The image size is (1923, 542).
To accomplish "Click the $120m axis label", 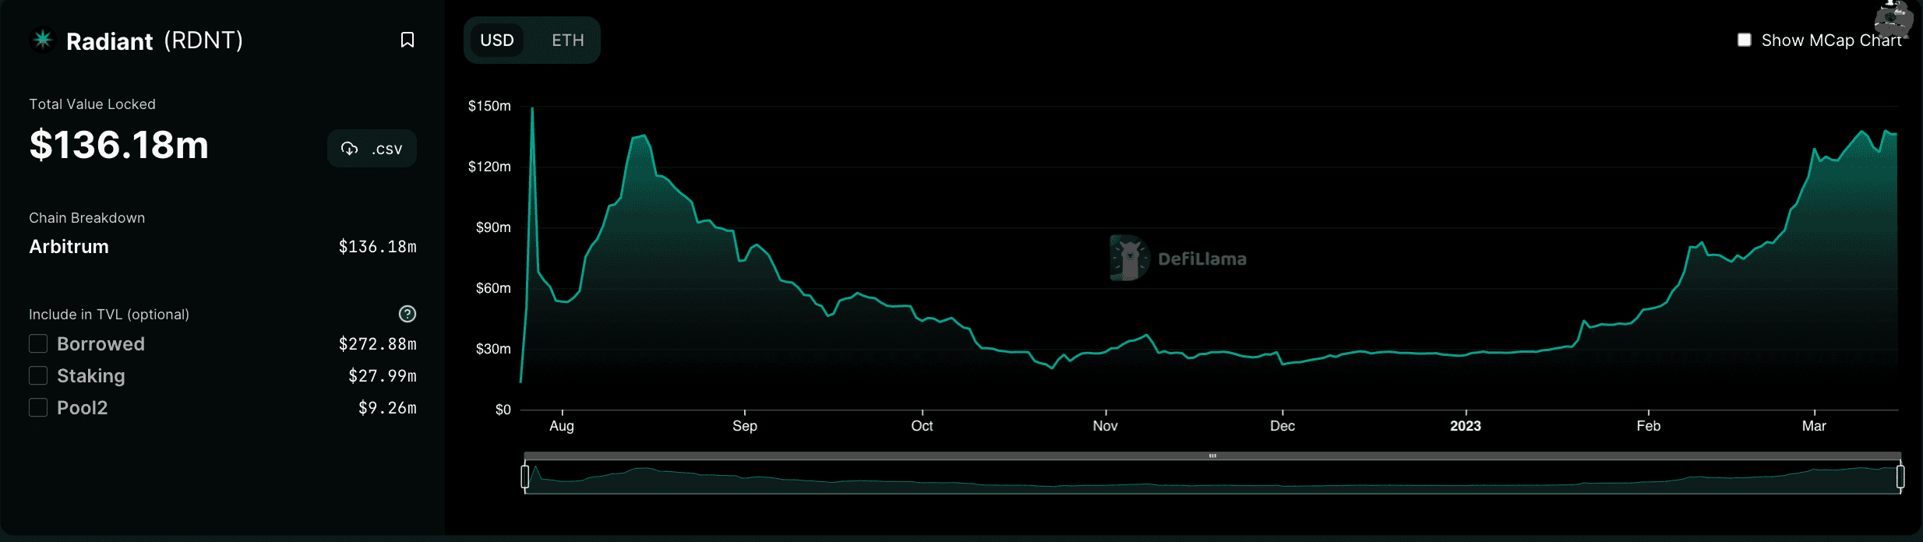I will click(x=489, y=167).
